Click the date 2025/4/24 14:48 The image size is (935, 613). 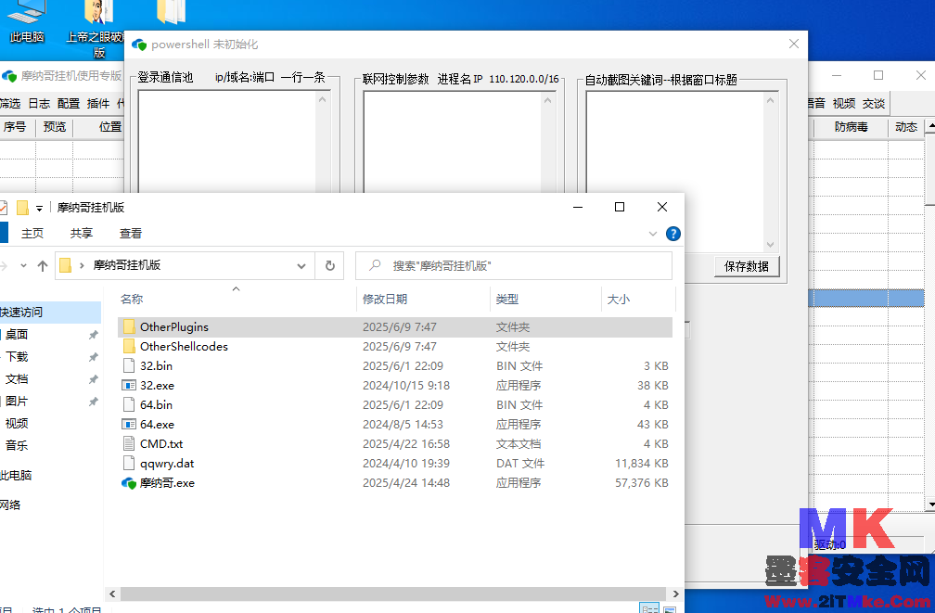coord(406,483)
